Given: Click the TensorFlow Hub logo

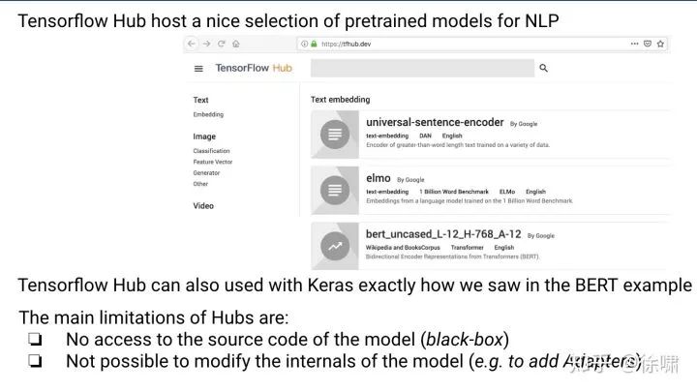Looking at the screenshot, I should [x=255, y=69].
